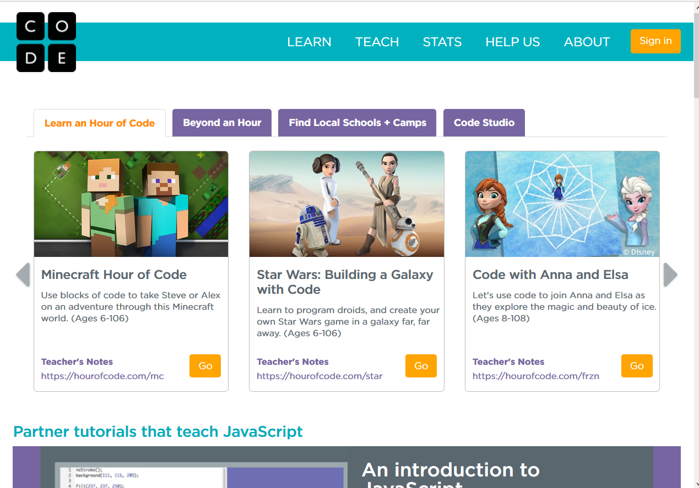Open the "Find Local Schools + Camps" tab
699x488 pixels.
357,122
